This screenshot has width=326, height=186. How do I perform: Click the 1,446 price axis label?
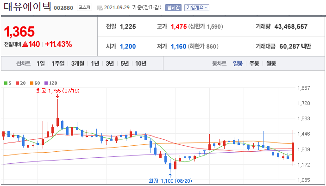pyautogui.click(x=304, y=134)
